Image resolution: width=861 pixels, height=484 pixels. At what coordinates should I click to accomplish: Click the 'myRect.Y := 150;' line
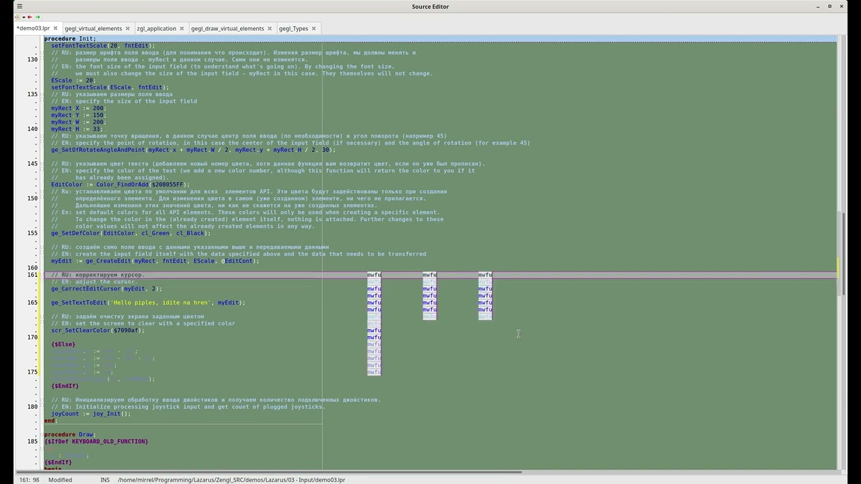tap(79, 115)
